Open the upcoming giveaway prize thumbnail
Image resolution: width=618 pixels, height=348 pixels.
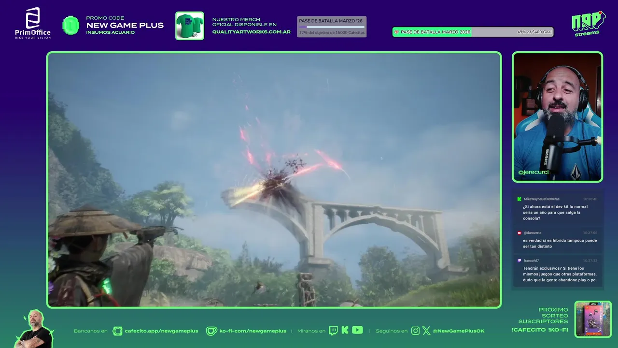tap(593, 319)
